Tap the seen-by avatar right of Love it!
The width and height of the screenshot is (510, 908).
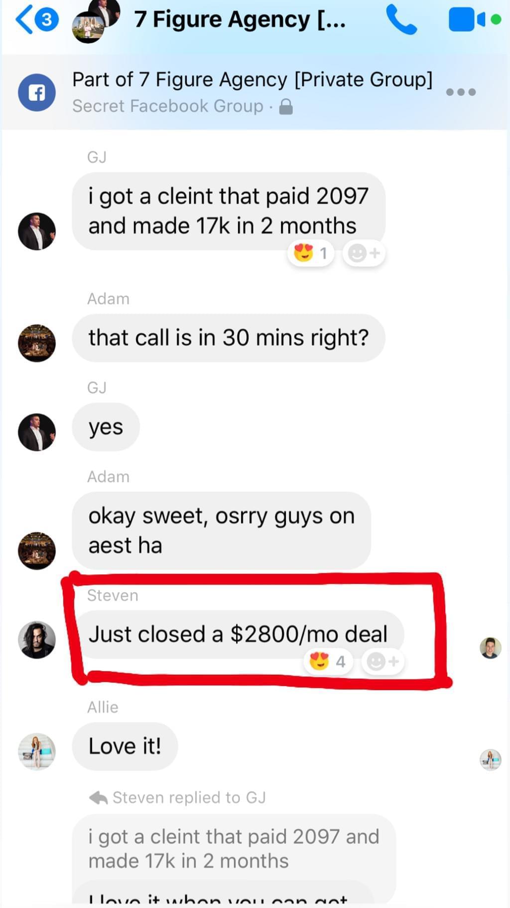point(490,760)
